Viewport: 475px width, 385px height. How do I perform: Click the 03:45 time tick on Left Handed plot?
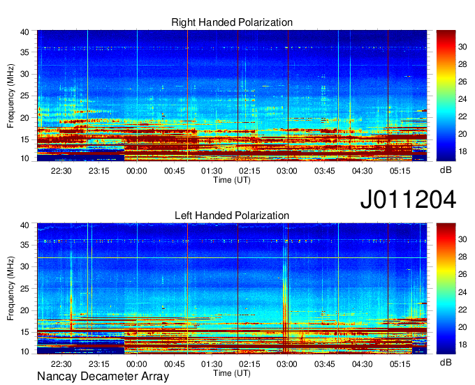pos(324,364)
